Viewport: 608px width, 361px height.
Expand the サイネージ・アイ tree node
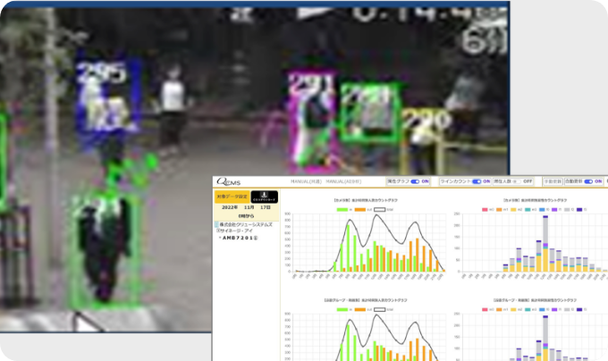tap(217, 231)
